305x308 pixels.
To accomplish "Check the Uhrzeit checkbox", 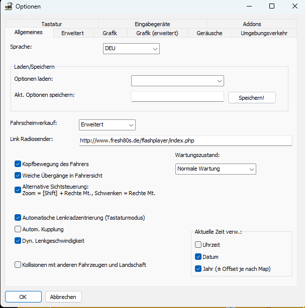I will 198,245.
